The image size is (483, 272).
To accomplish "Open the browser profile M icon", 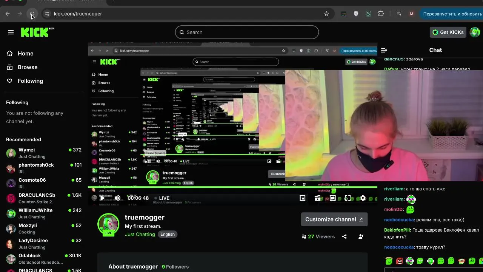I will [411, 14].
